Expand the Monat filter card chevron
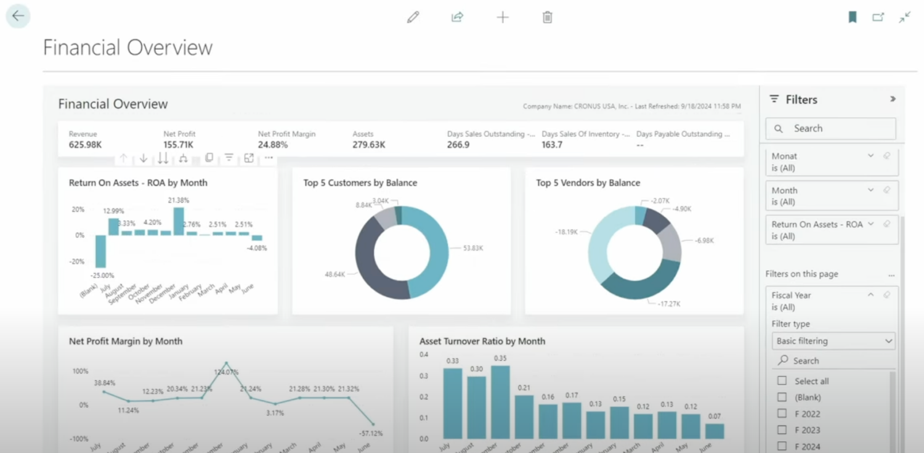Image resolution: width=924 pixels, height=453 pixels. pyautogui.click(x=871, y=156)
